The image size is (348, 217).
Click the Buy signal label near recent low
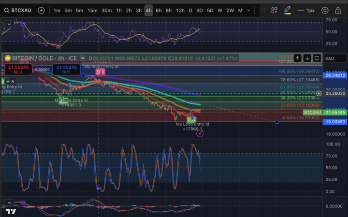click(191, 120)
